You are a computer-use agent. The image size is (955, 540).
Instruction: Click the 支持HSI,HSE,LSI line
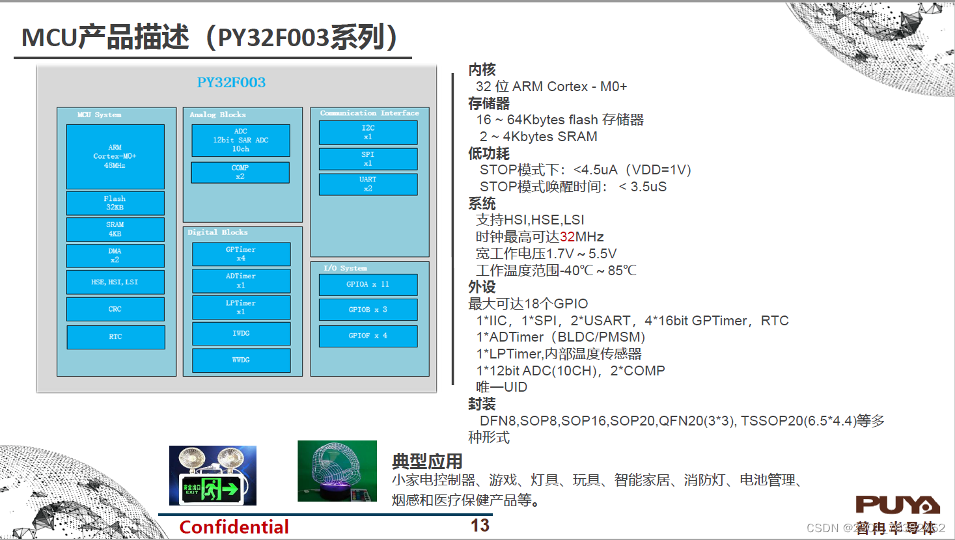pos(530,220)
